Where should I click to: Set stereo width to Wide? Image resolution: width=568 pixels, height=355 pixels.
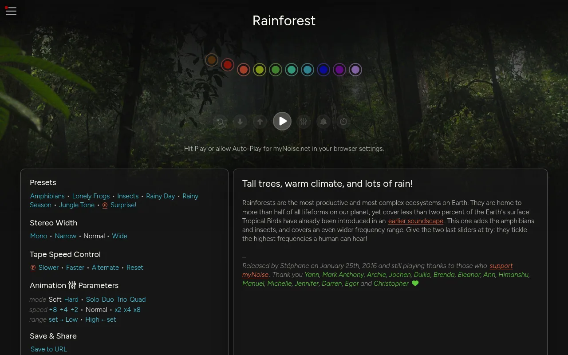120,236
